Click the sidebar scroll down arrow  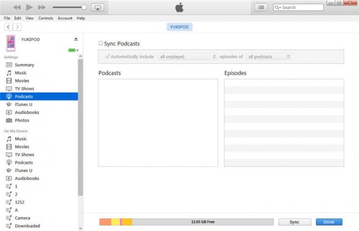point(80,228)
